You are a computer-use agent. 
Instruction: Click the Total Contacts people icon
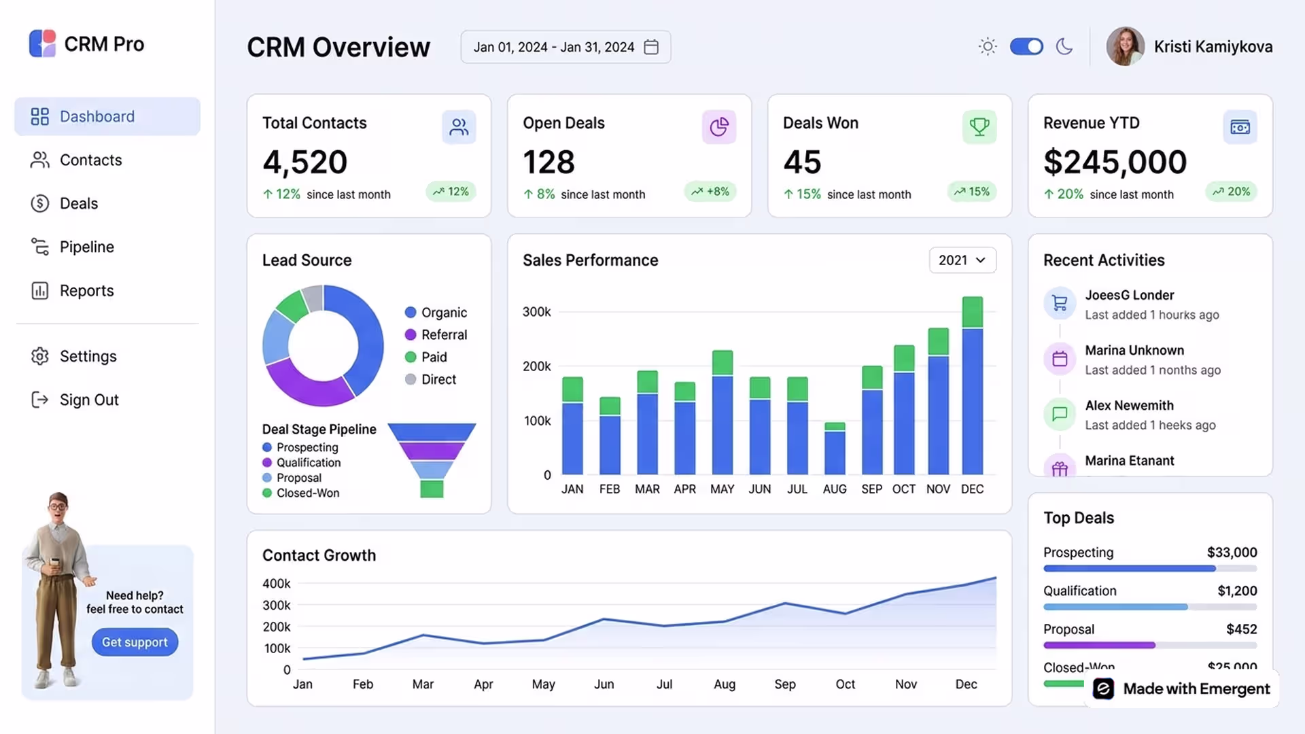459,127
